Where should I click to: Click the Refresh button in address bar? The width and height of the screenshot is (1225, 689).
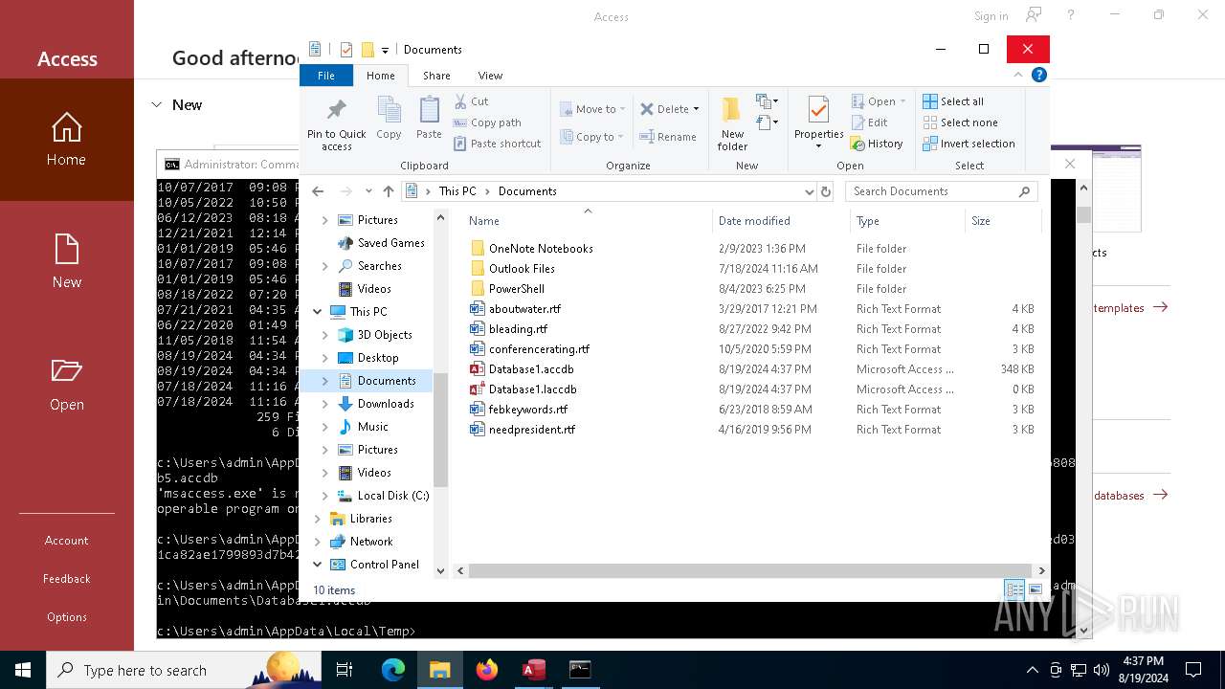pyautogui.click(x=826, y=191)
